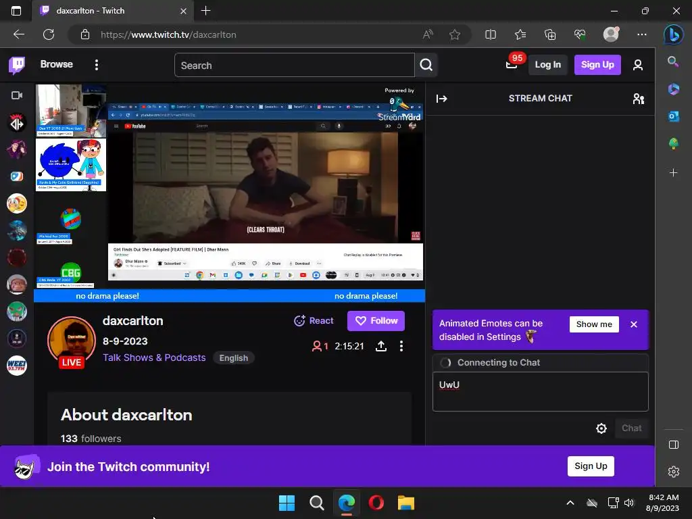The height and width of the screenshot is (519, 692).
Task: Click Show me for animated emotes
Action: pyautogui.click(x=594, y=324)
